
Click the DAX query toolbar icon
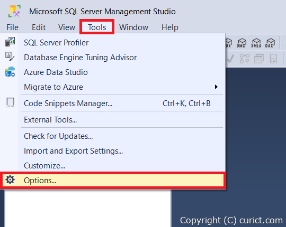[270, 43]
